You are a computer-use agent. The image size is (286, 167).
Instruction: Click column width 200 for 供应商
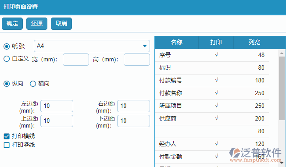[x=260, y=118]
